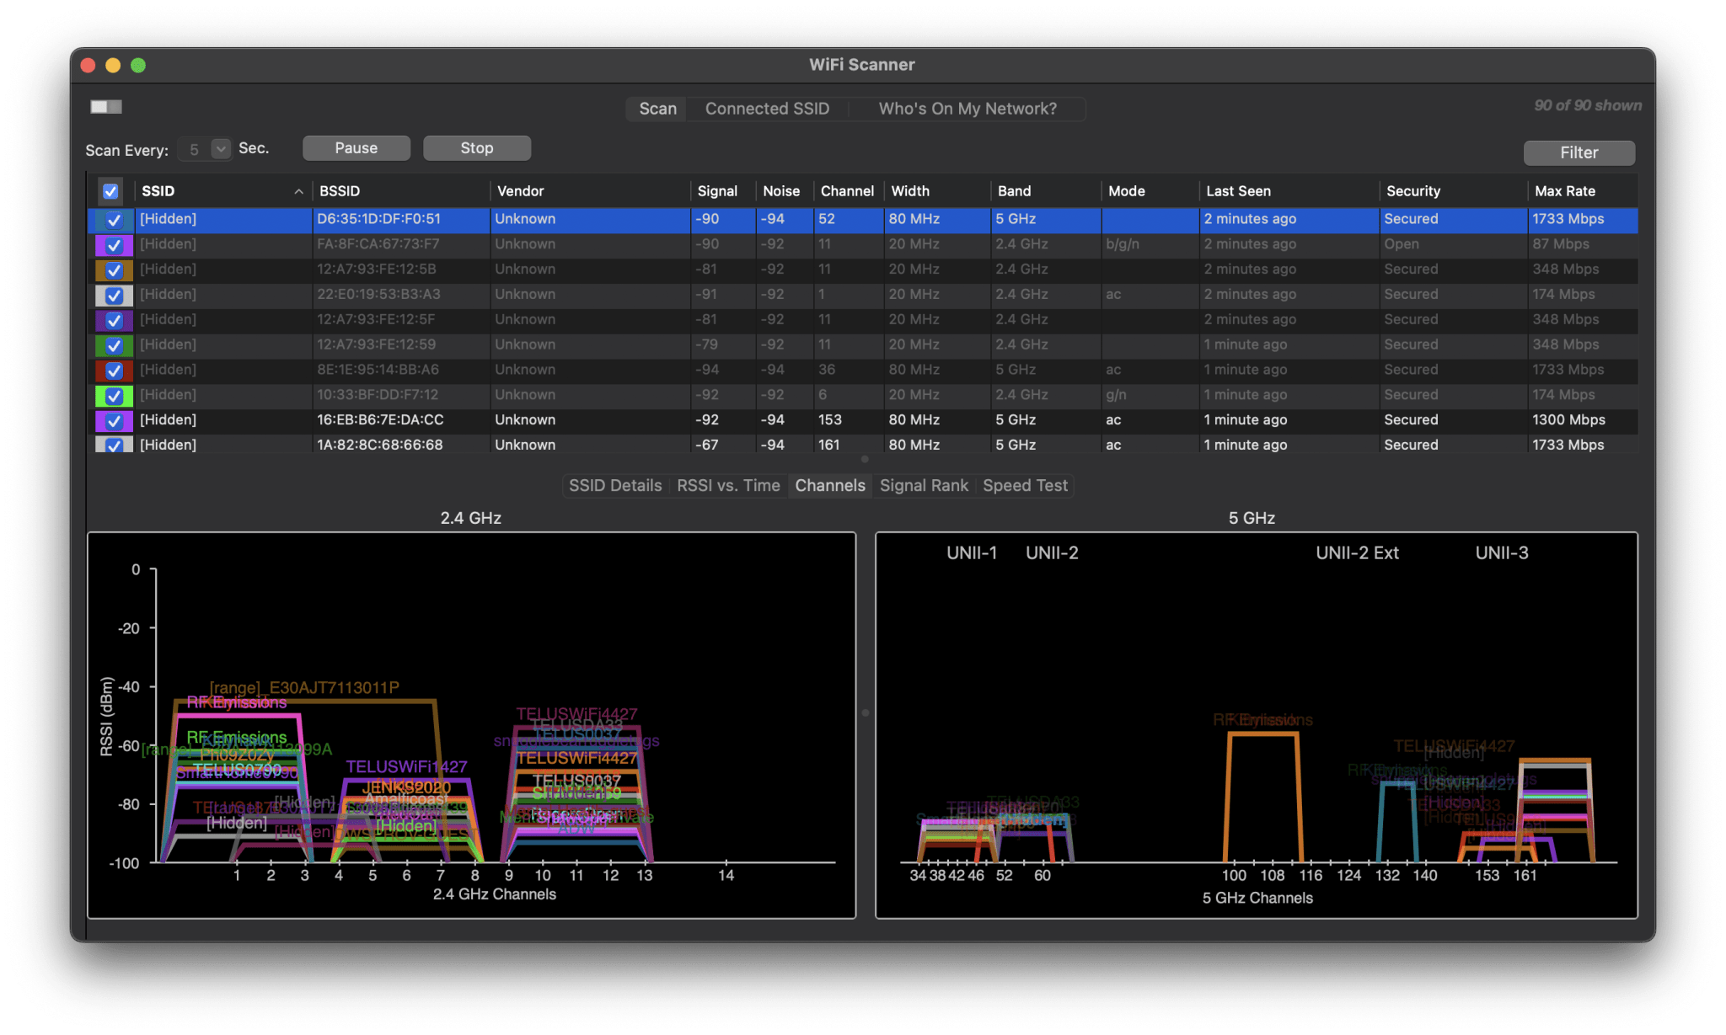Uncheck the 12:A7:93:FE:12:59 row checkbox
Screen dimensions: 1726x1035
point(114,345)
